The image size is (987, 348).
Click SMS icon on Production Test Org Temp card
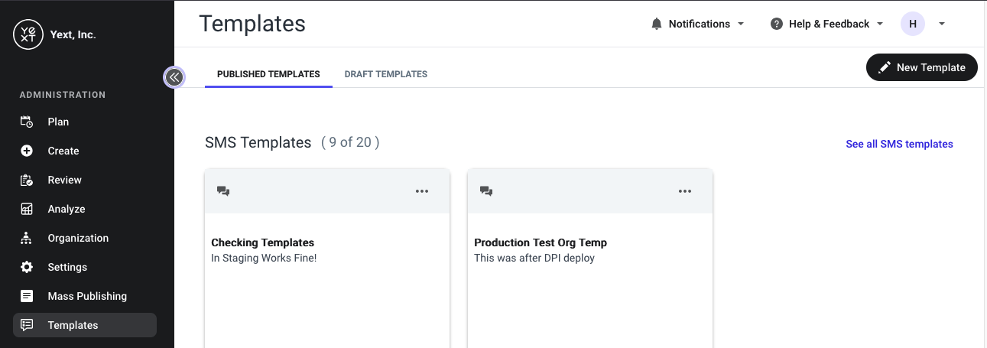coord(486,191)
